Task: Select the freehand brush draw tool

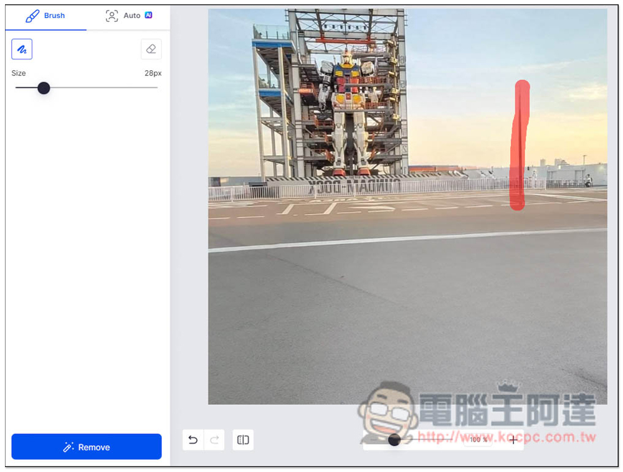Action: click(x=22, y=49)
